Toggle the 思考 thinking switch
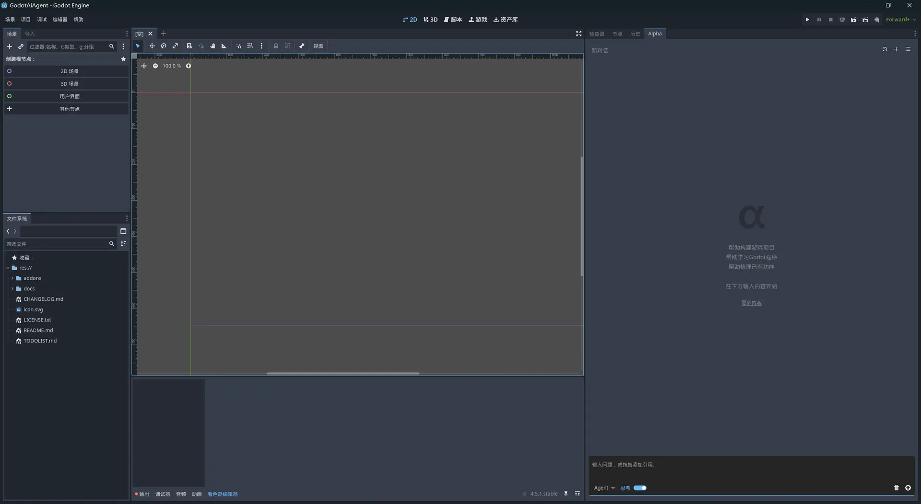Image resolution: width=921 pixels, height=504 pixels. tap(640, 488)
